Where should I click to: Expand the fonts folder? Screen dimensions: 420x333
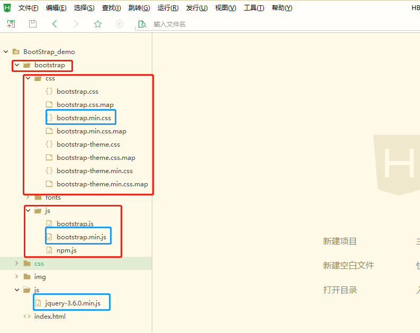28,197
